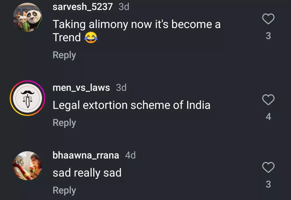
Task: View men_vs_laws story via mustache avatar
Action: (27, 98)
